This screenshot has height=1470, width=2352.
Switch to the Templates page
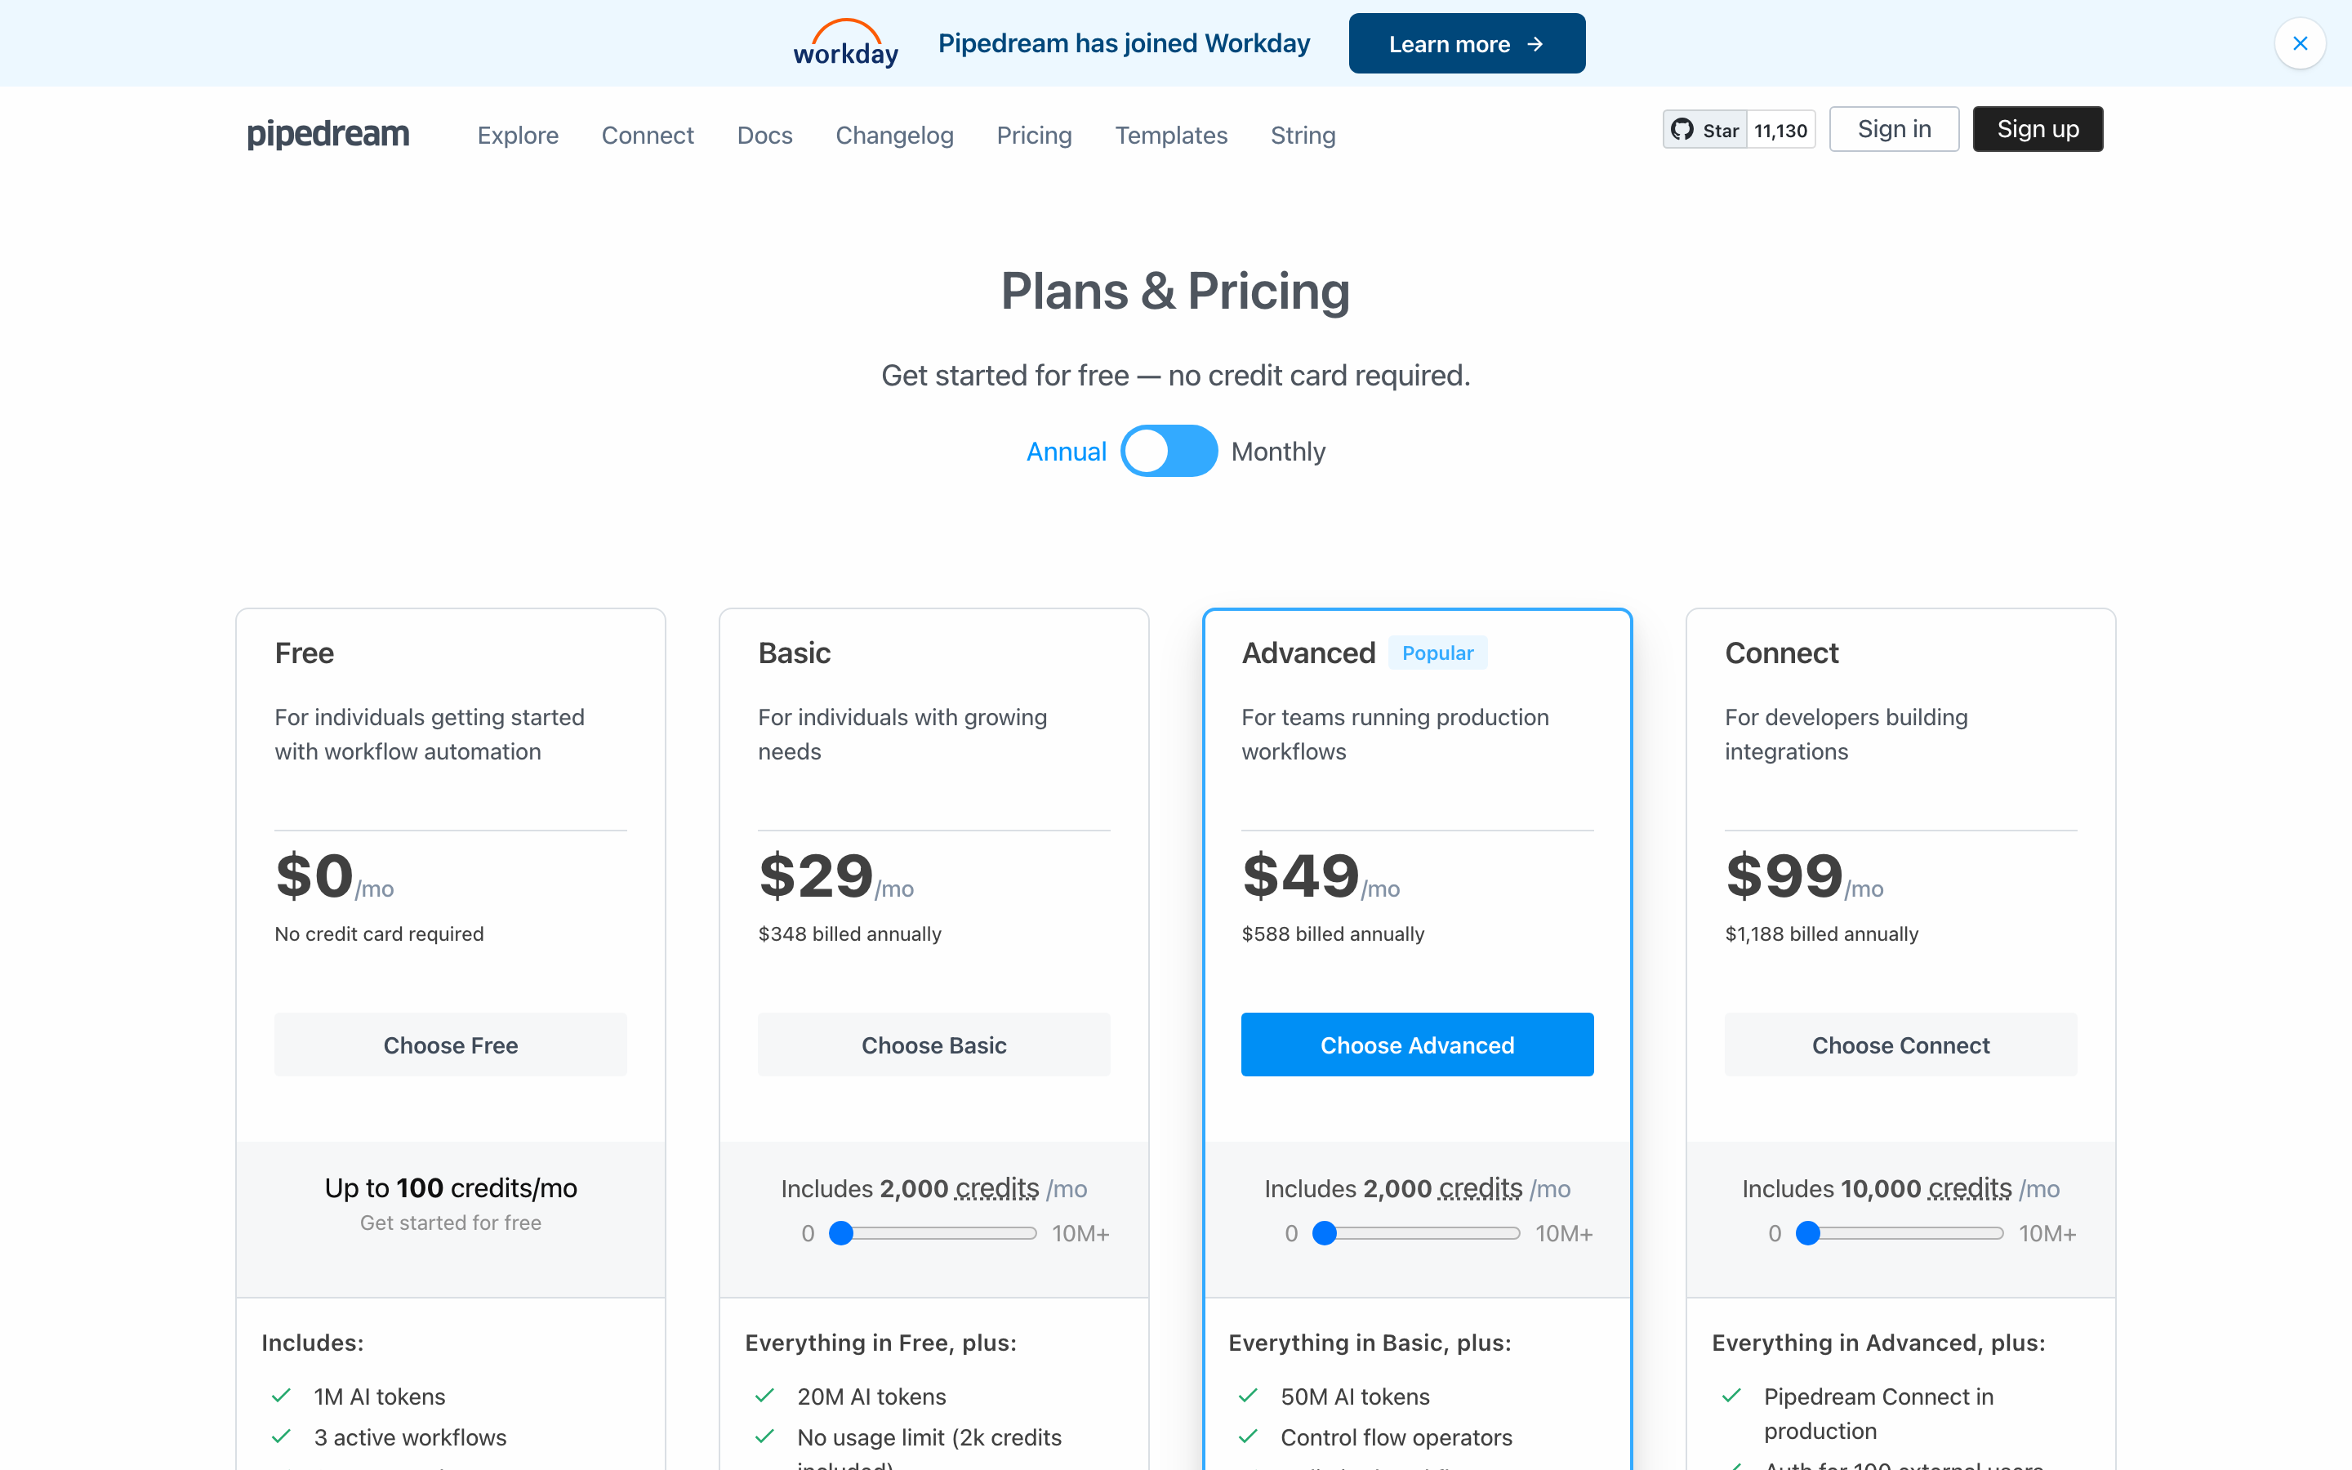click(1171, 135)
